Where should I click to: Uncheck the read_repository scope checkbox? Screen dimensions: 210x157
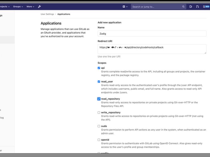tap(99, 99)
